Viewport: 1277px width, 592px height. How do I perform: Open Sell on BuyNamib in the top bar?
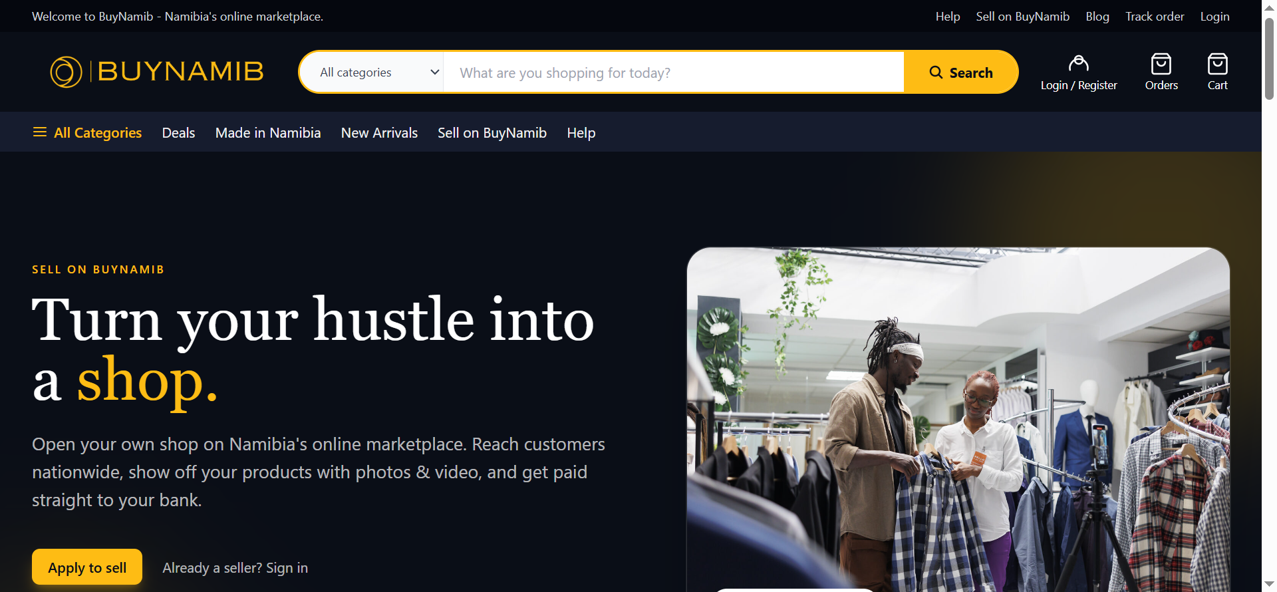pos(1022,17)
